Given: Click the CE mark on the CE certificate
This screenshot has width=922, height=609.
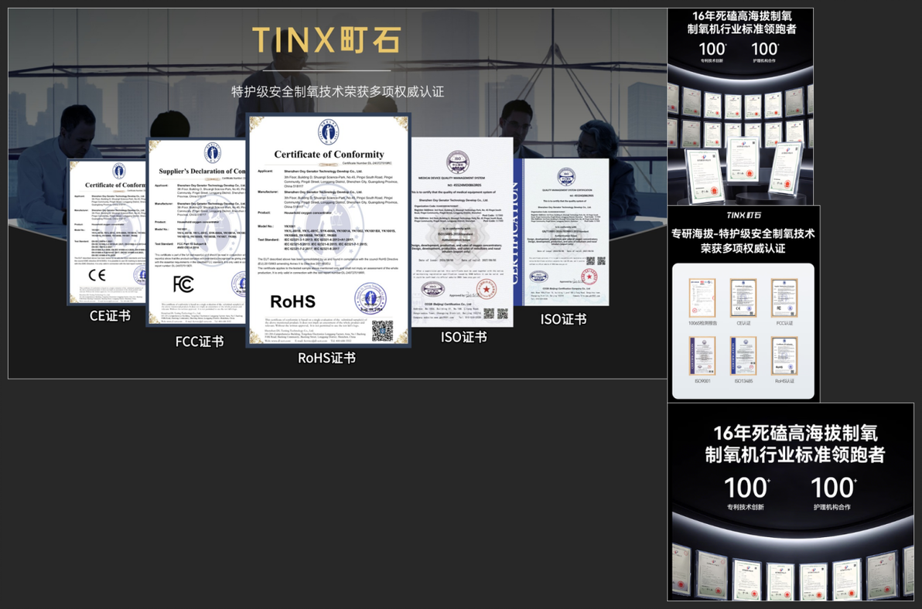Looking at the screenshot, I should (97, 275).
